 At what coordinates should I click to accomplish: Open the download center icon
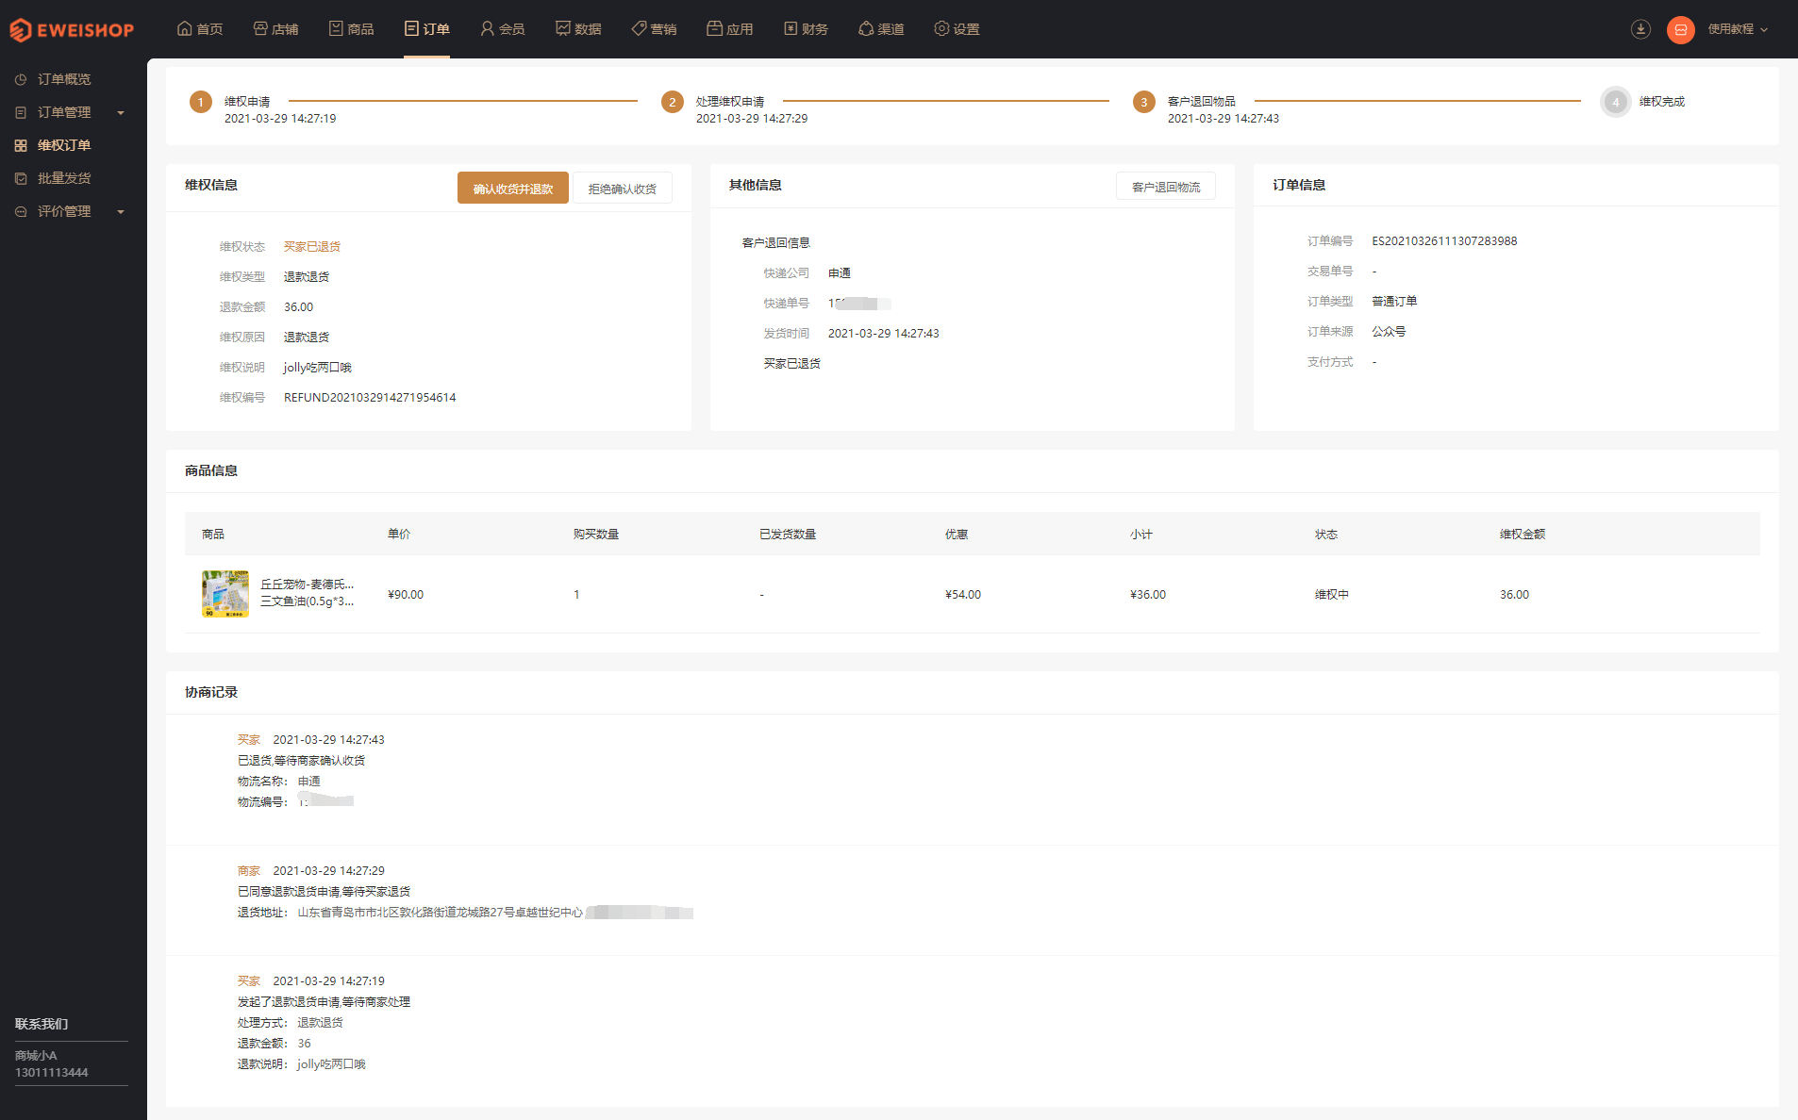click(1640, 29)
